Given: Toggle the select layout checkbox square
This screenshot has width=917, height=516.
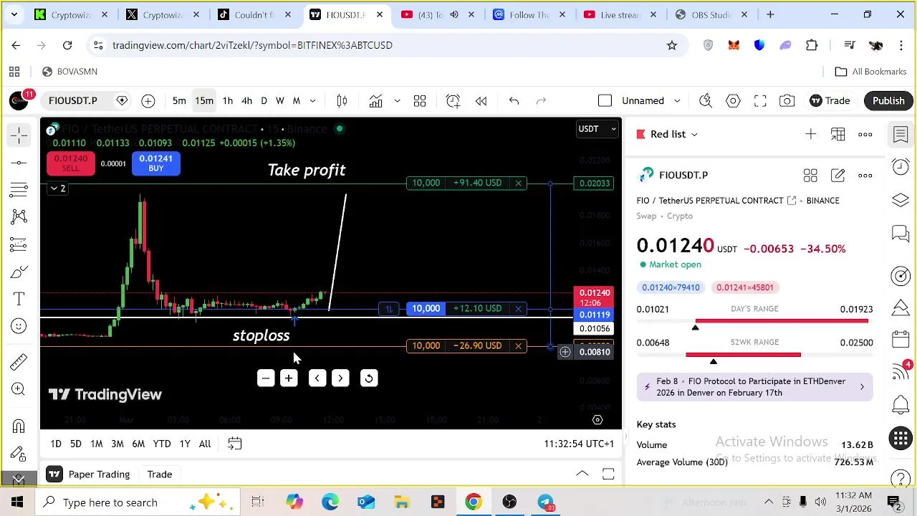Looking at the screenshot, I should (605, 101).
